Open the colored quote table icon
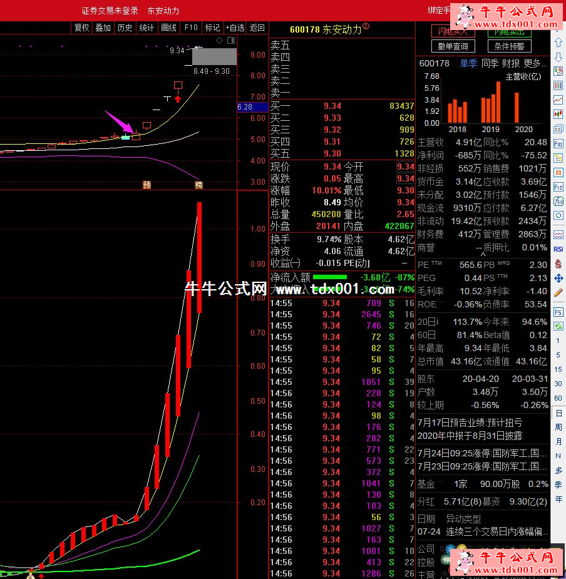Viewport: 566px width, 579px height. coord(558,86)
